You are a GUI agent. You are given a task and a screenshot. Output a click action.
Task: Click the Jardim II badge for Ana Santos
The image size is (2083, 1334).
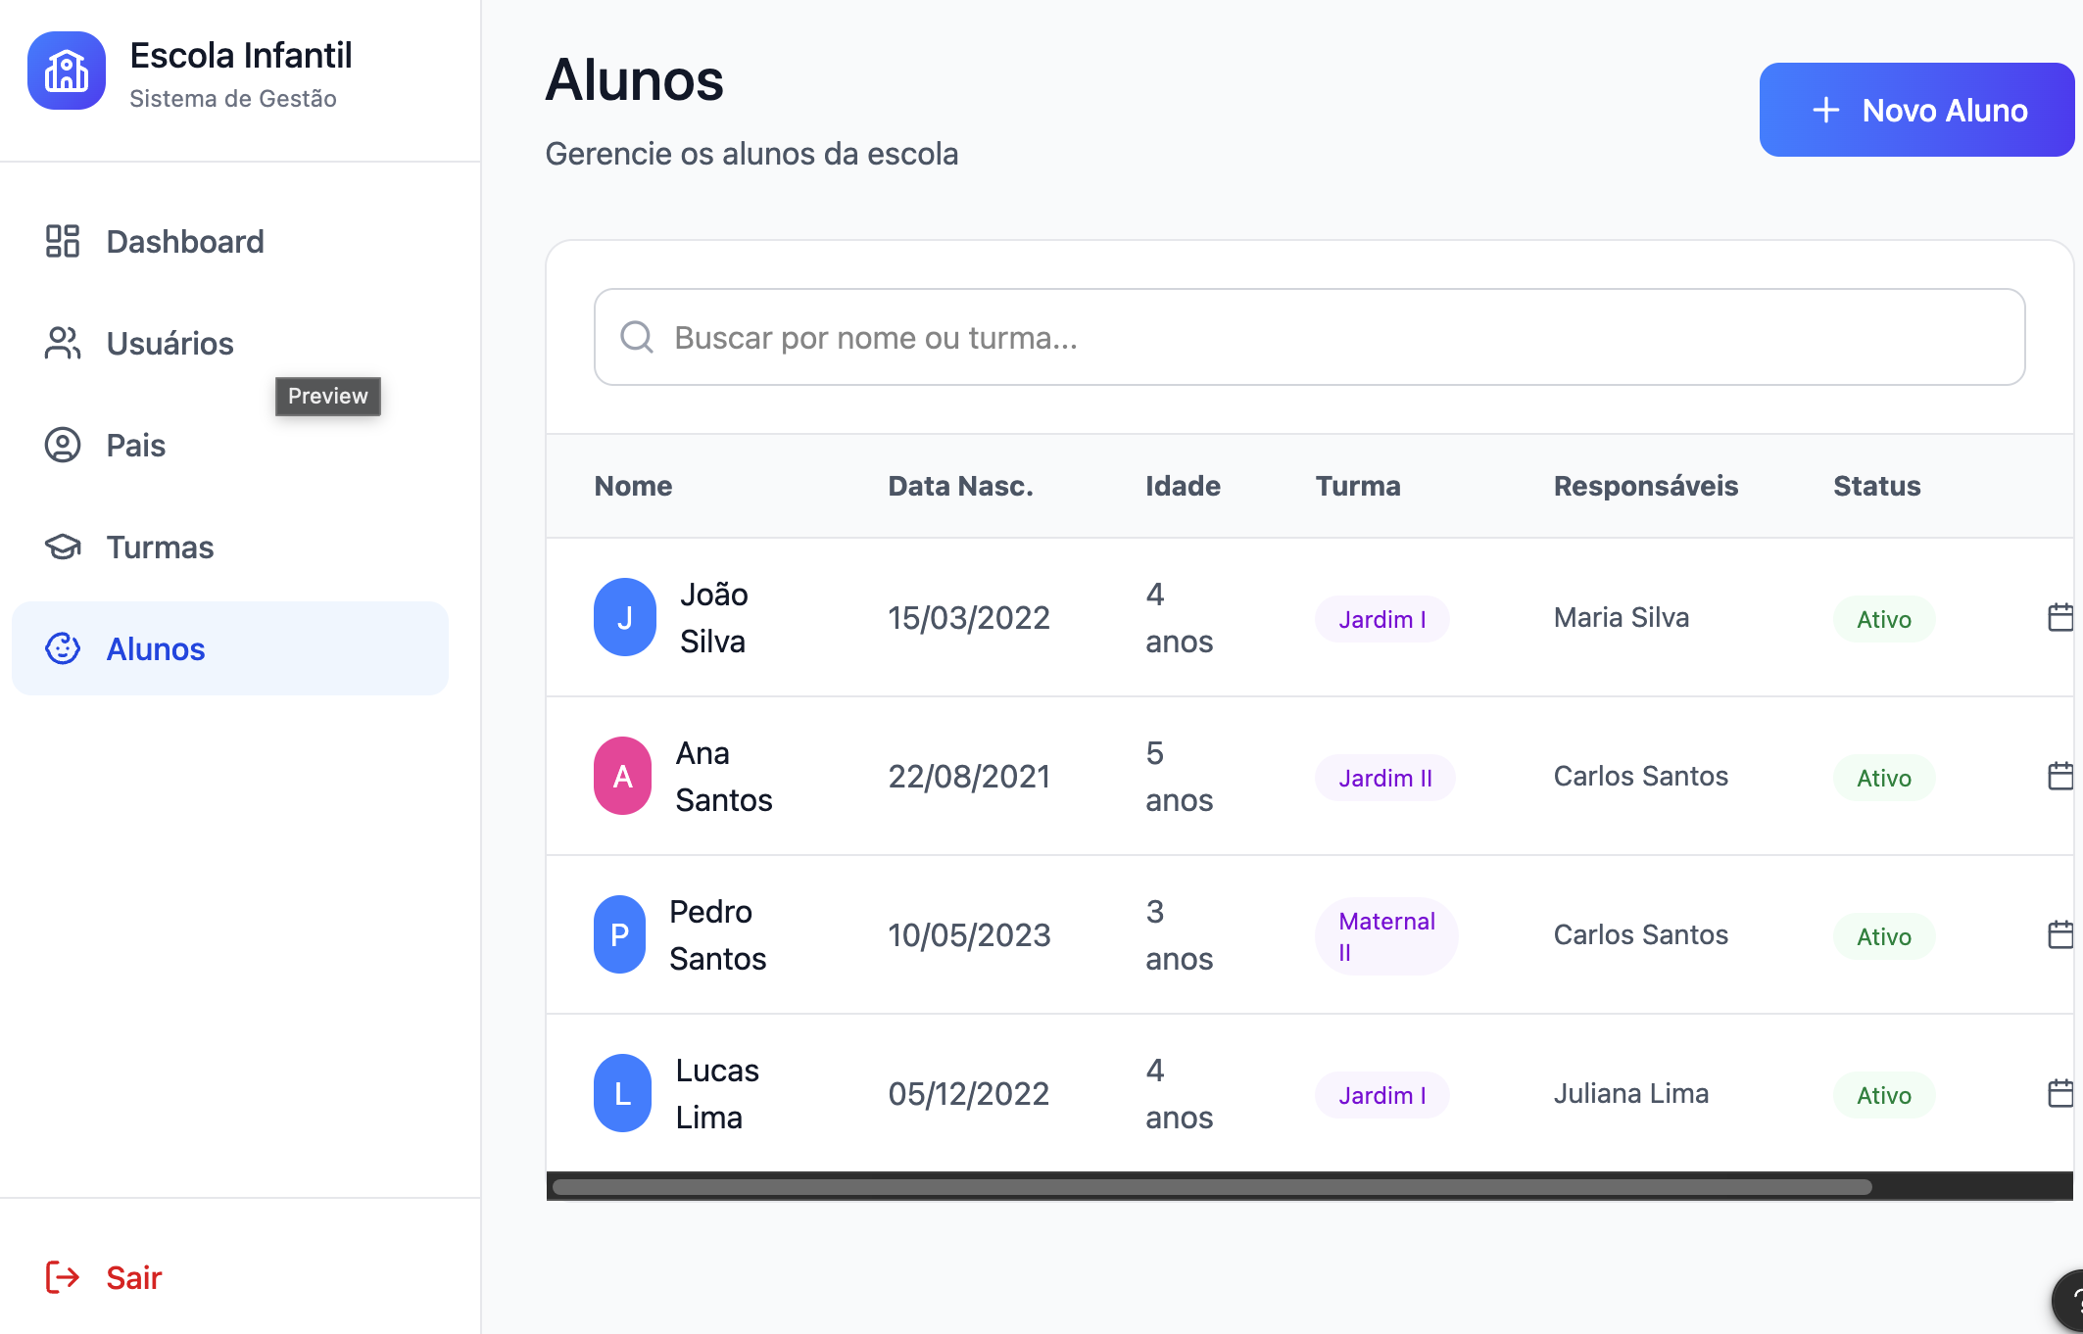pos(1385,778)
